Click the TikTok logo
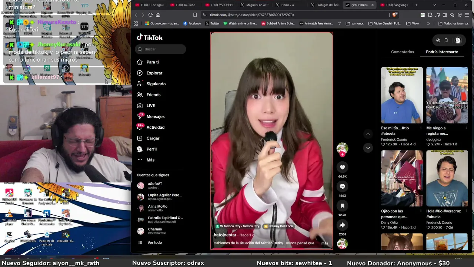Screen dimensions: 474x267 (x=150, y=37)
